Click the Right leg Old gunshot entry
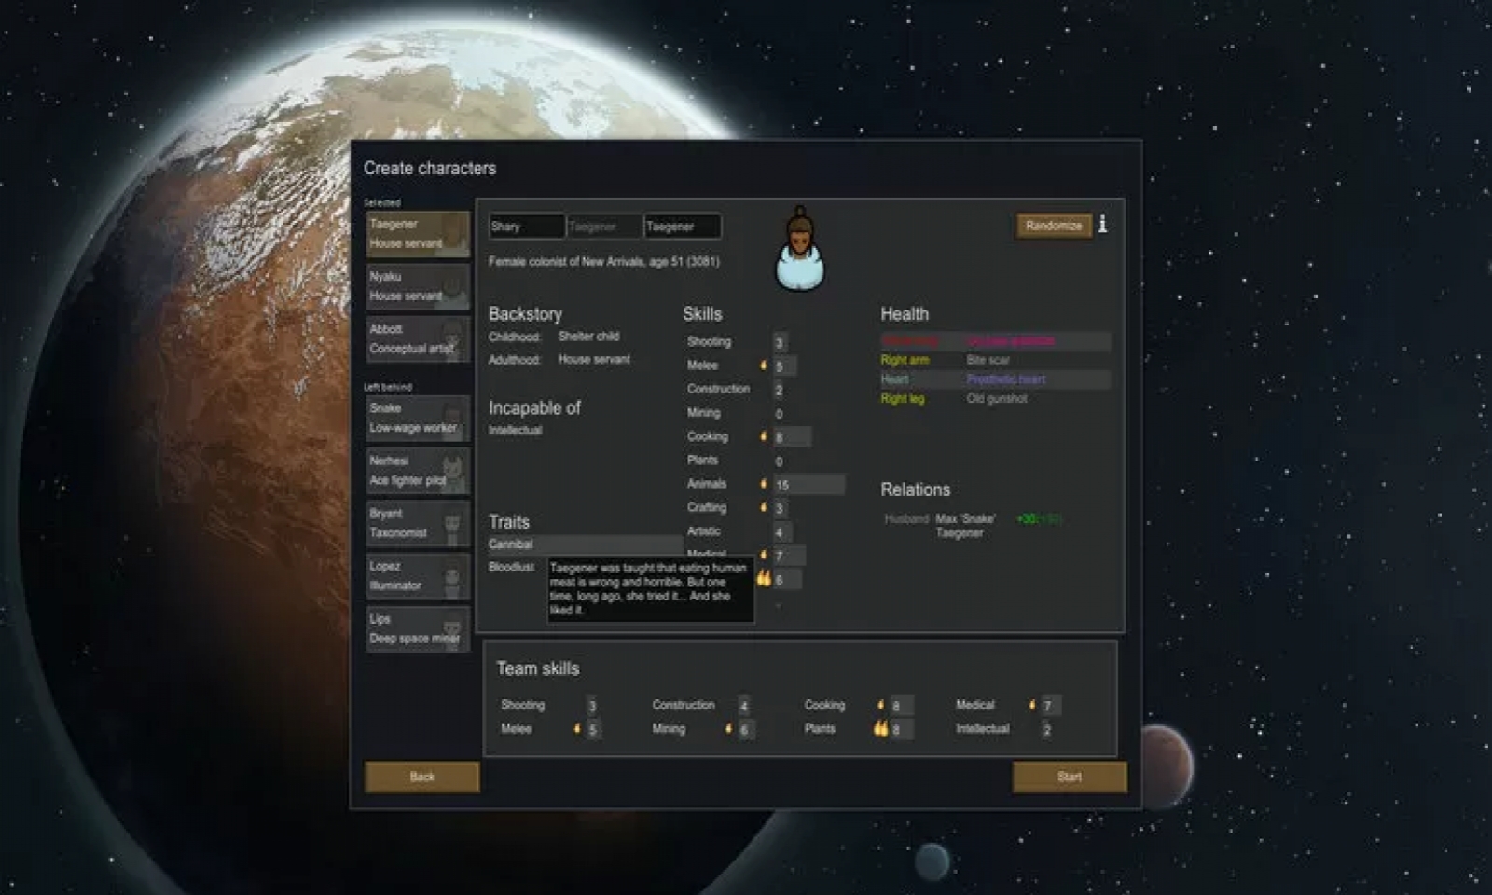 pos(995,399)
